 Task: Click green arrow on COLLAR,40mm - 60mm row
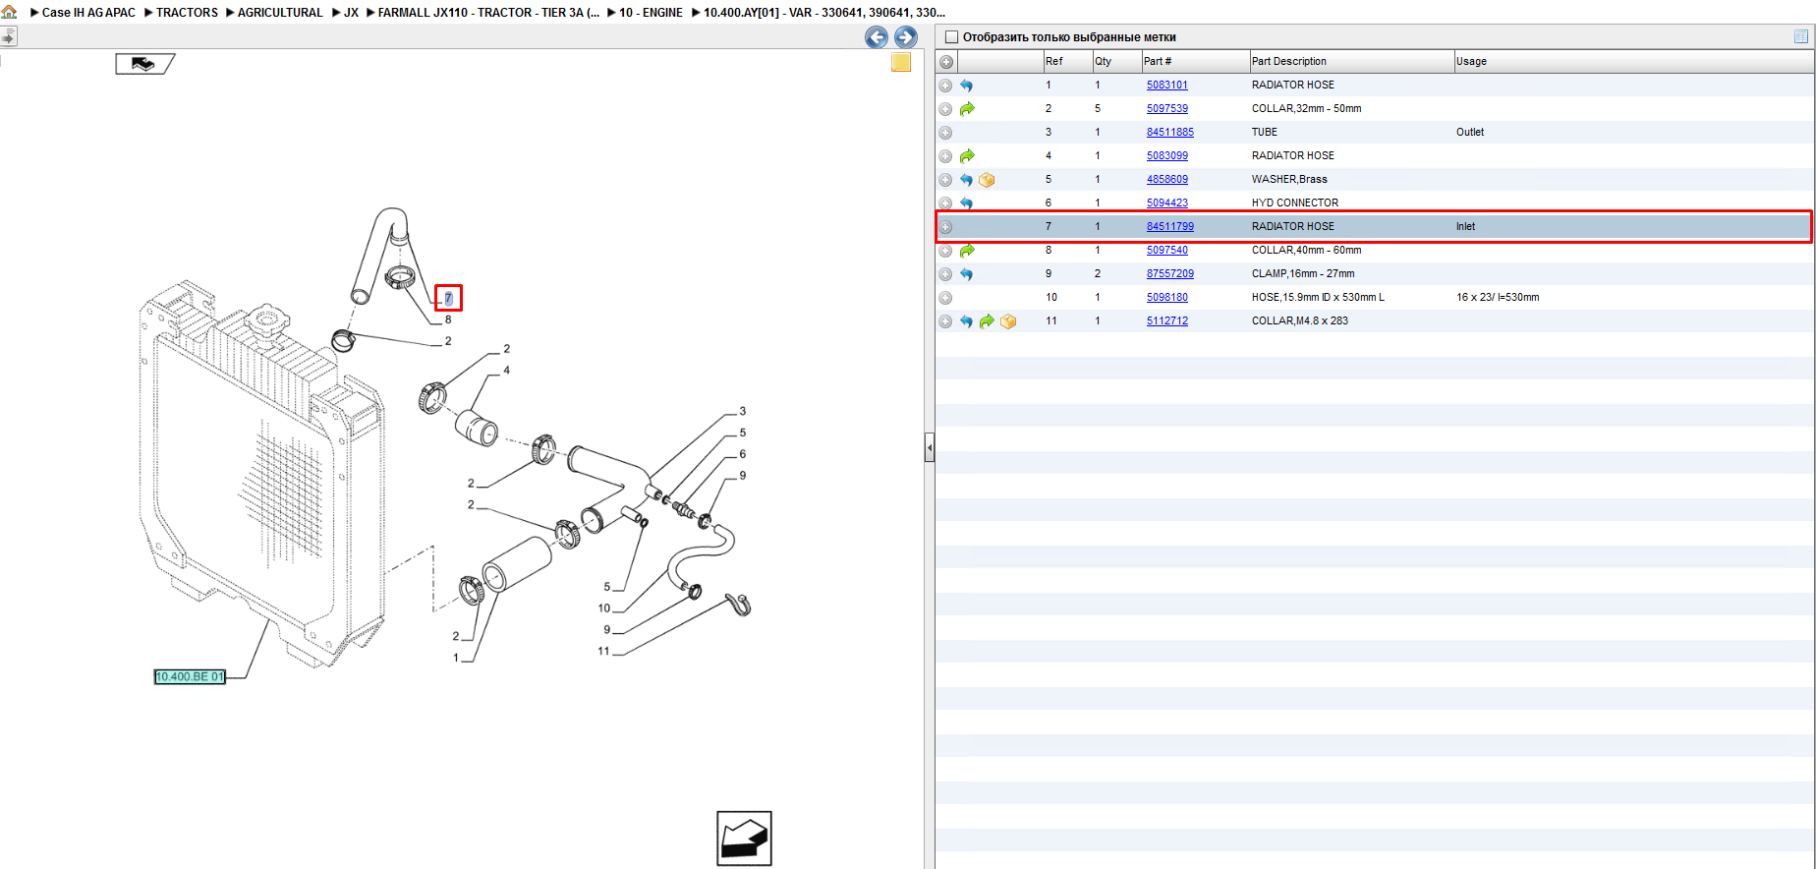[x=967, y=251]
